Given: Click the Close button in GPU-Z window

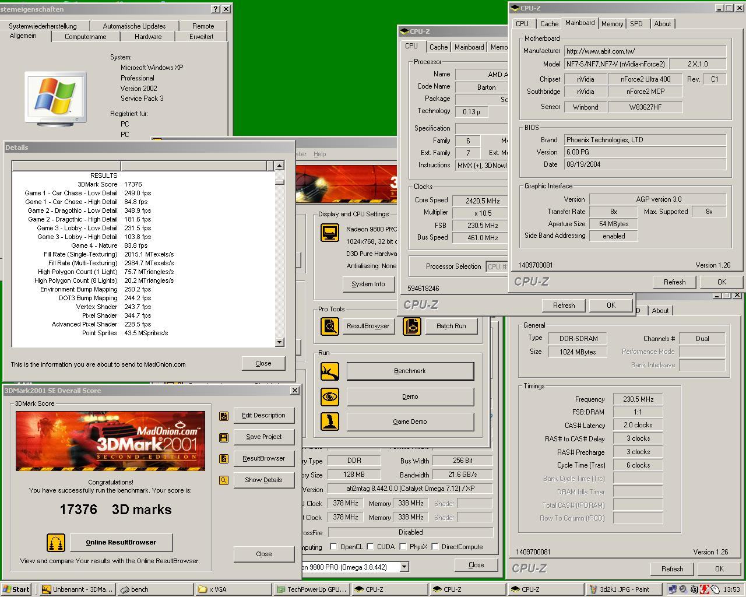Looking at the screenshot, I should [476, 565].
